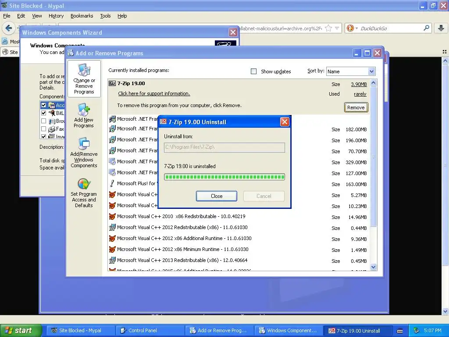The image size is (449, 337).
Task: Switch to Windows Components Wizard taskbar item
Action: tap(289, 330)
